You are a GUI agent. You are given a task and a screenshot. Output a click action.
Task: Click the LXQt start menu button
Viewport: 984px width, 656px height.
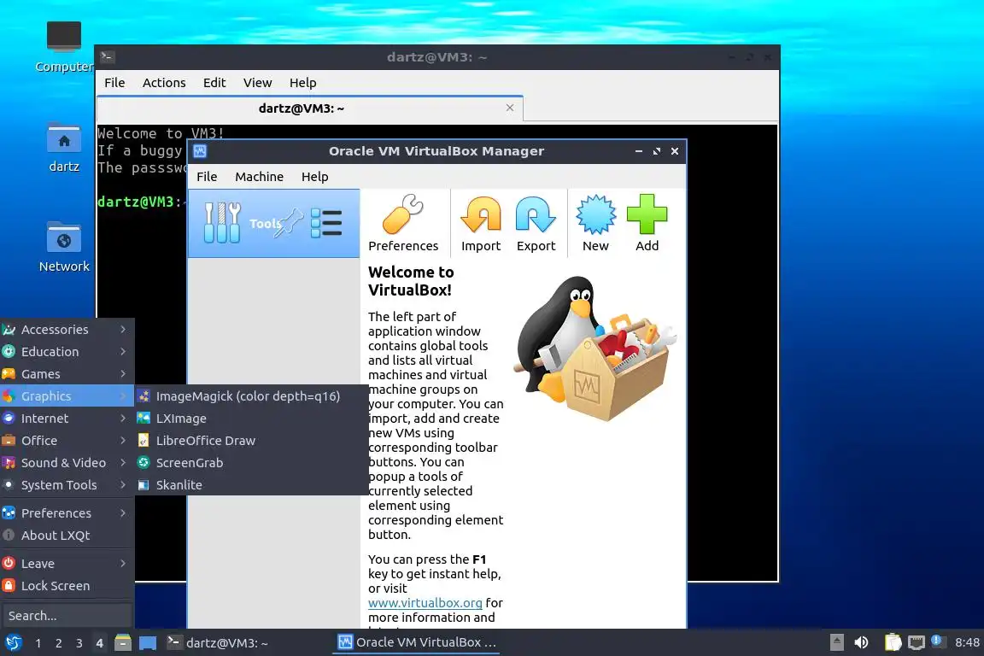click(13, 642)
